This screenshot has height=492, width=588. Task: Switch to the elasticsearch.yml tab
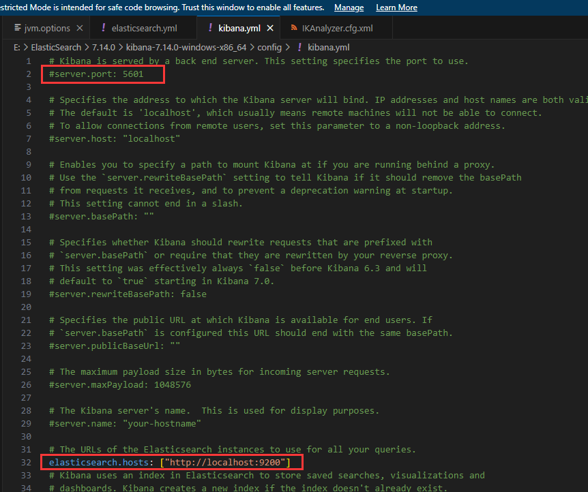143,28
